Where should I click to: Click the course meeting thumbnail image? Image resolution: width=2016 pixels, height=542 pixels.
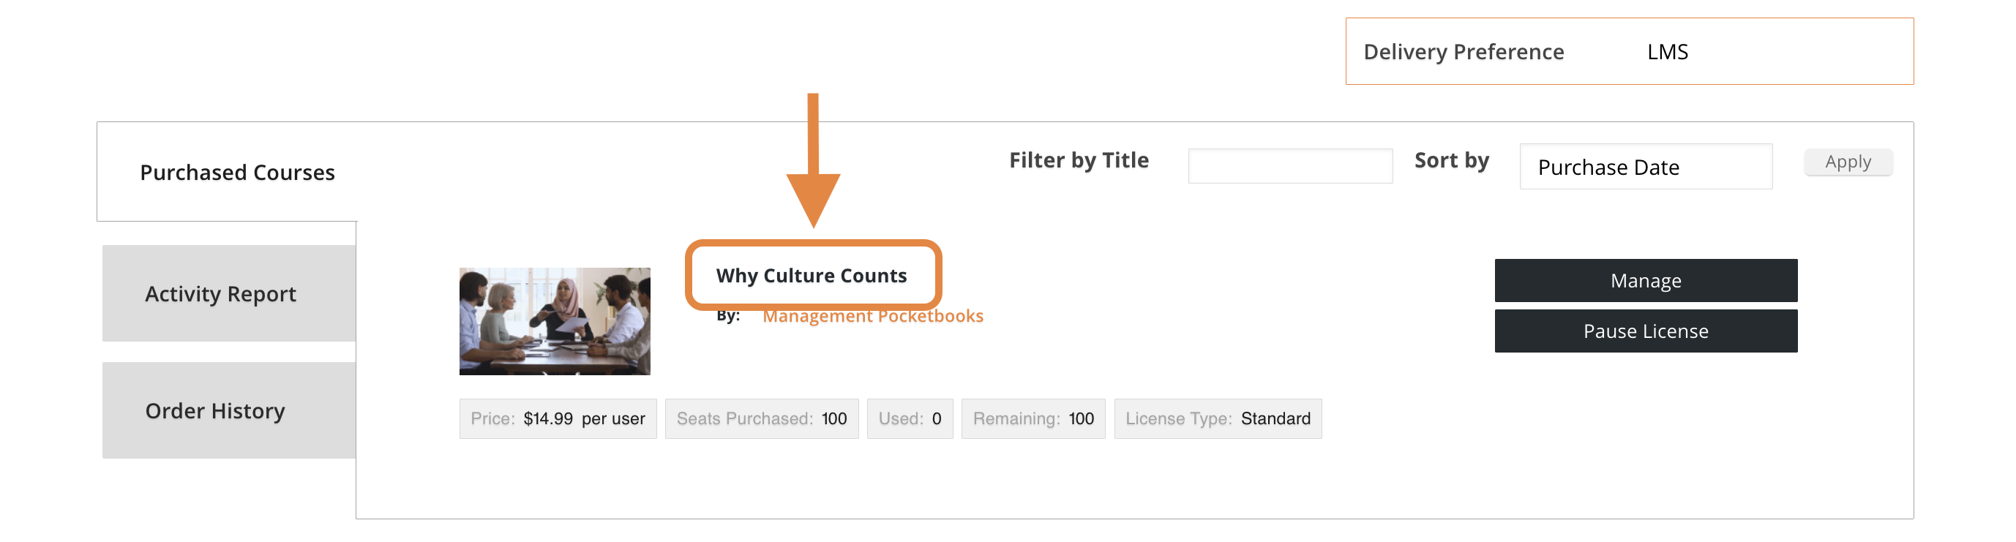tap(554, 320)
